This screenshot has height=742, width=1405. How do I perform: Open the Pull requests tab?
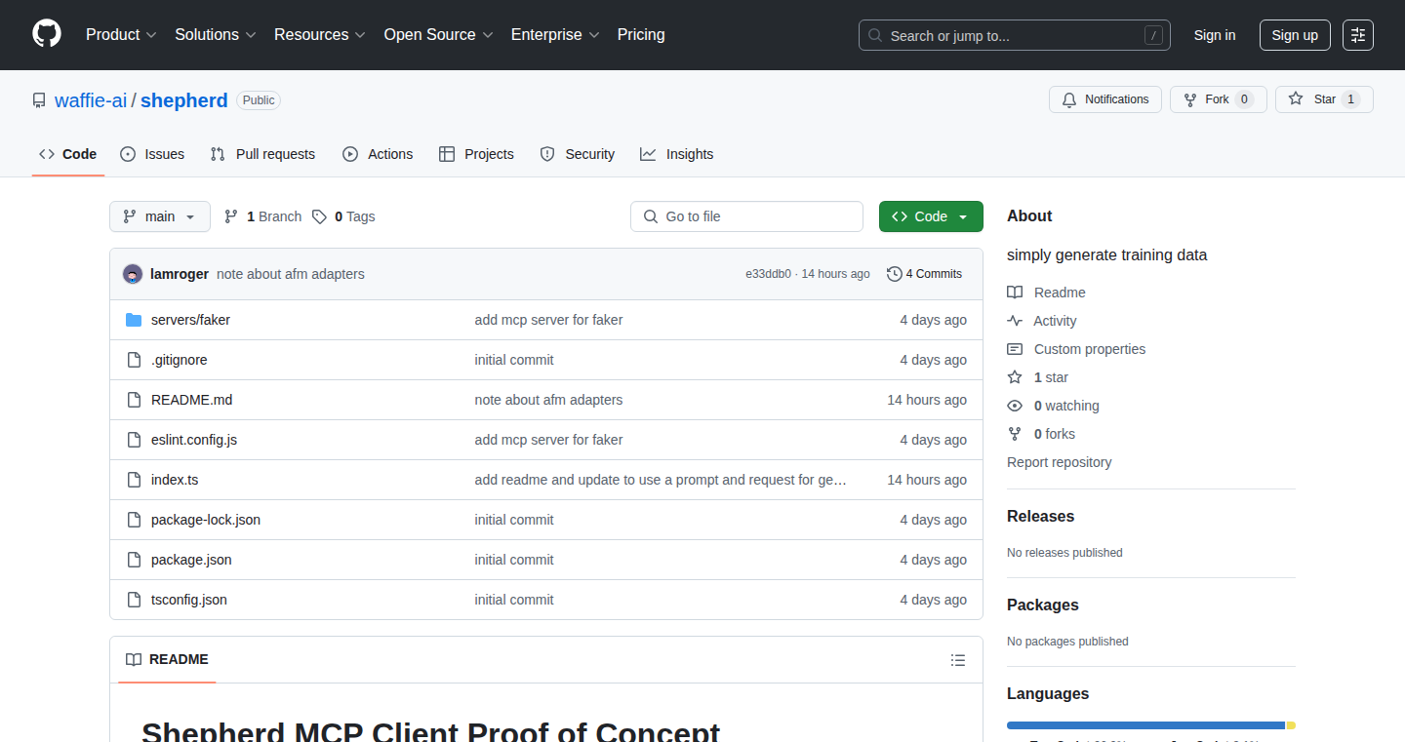pos(263,154)
